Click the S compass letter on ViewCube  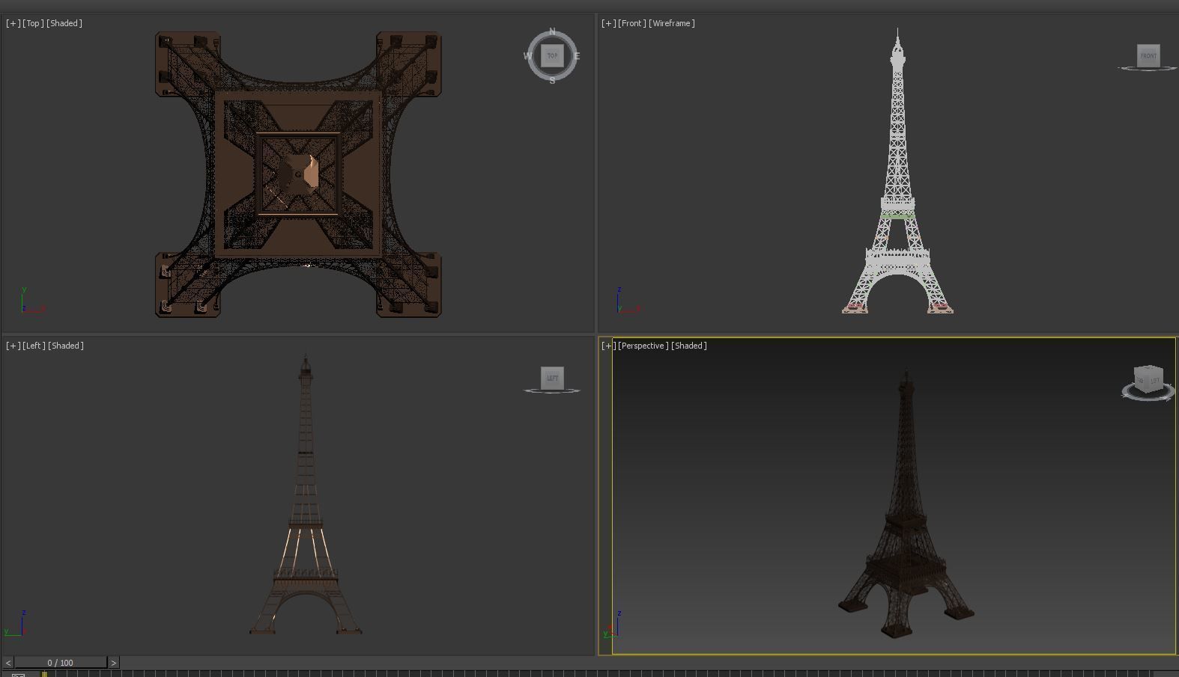552,80
